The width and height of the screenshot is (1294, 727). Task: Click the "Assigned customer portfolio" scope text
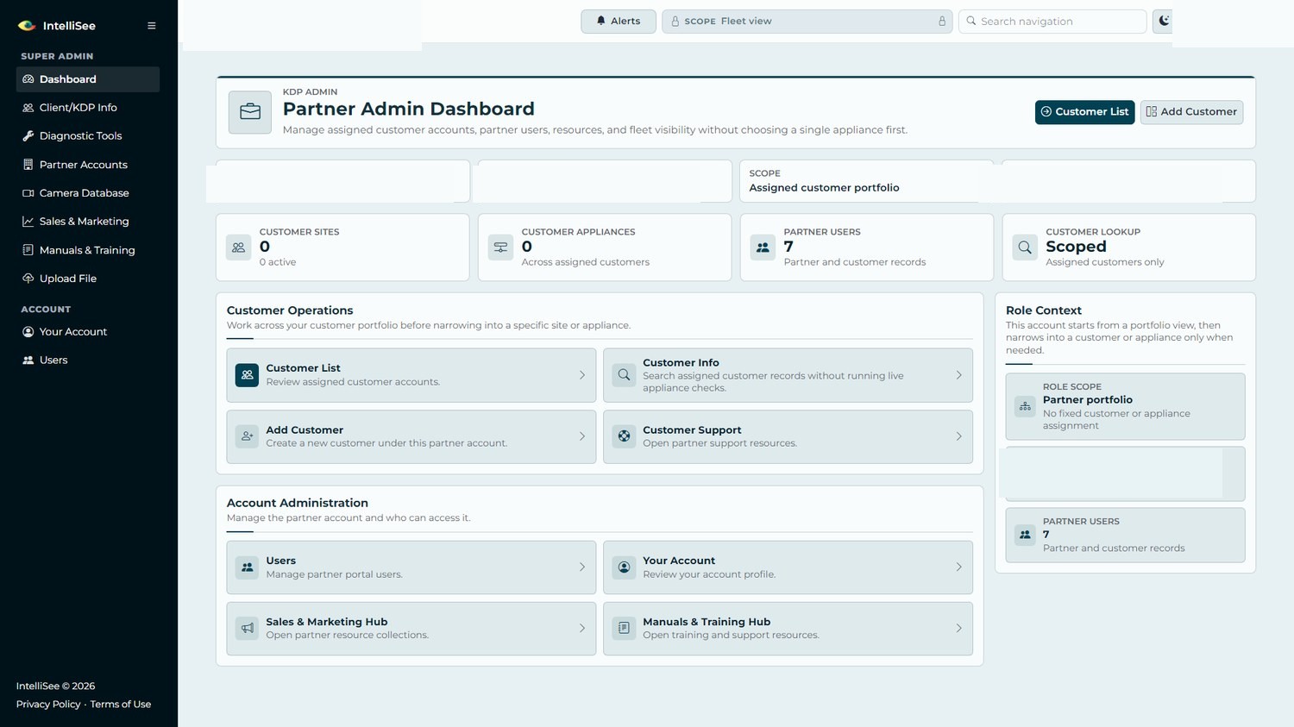click(824, 188)
